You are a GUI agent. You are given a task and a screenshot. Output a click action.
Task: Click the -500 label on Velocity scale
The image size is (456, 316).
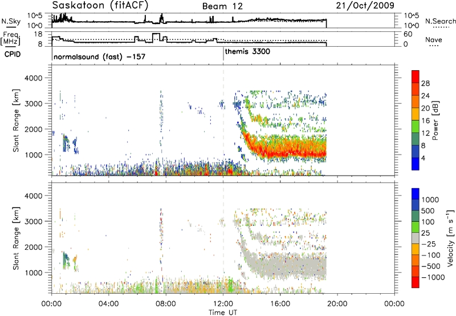431,266
